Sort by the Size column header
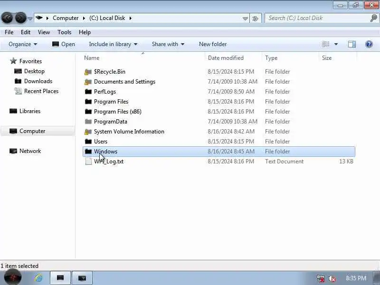 338,58
